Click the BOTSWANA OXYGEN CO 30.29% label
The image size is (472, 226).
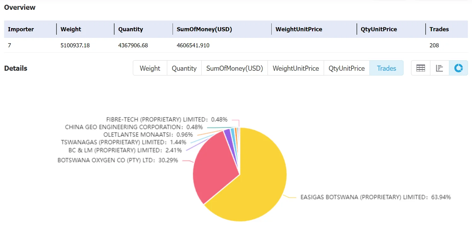[118, 160]
